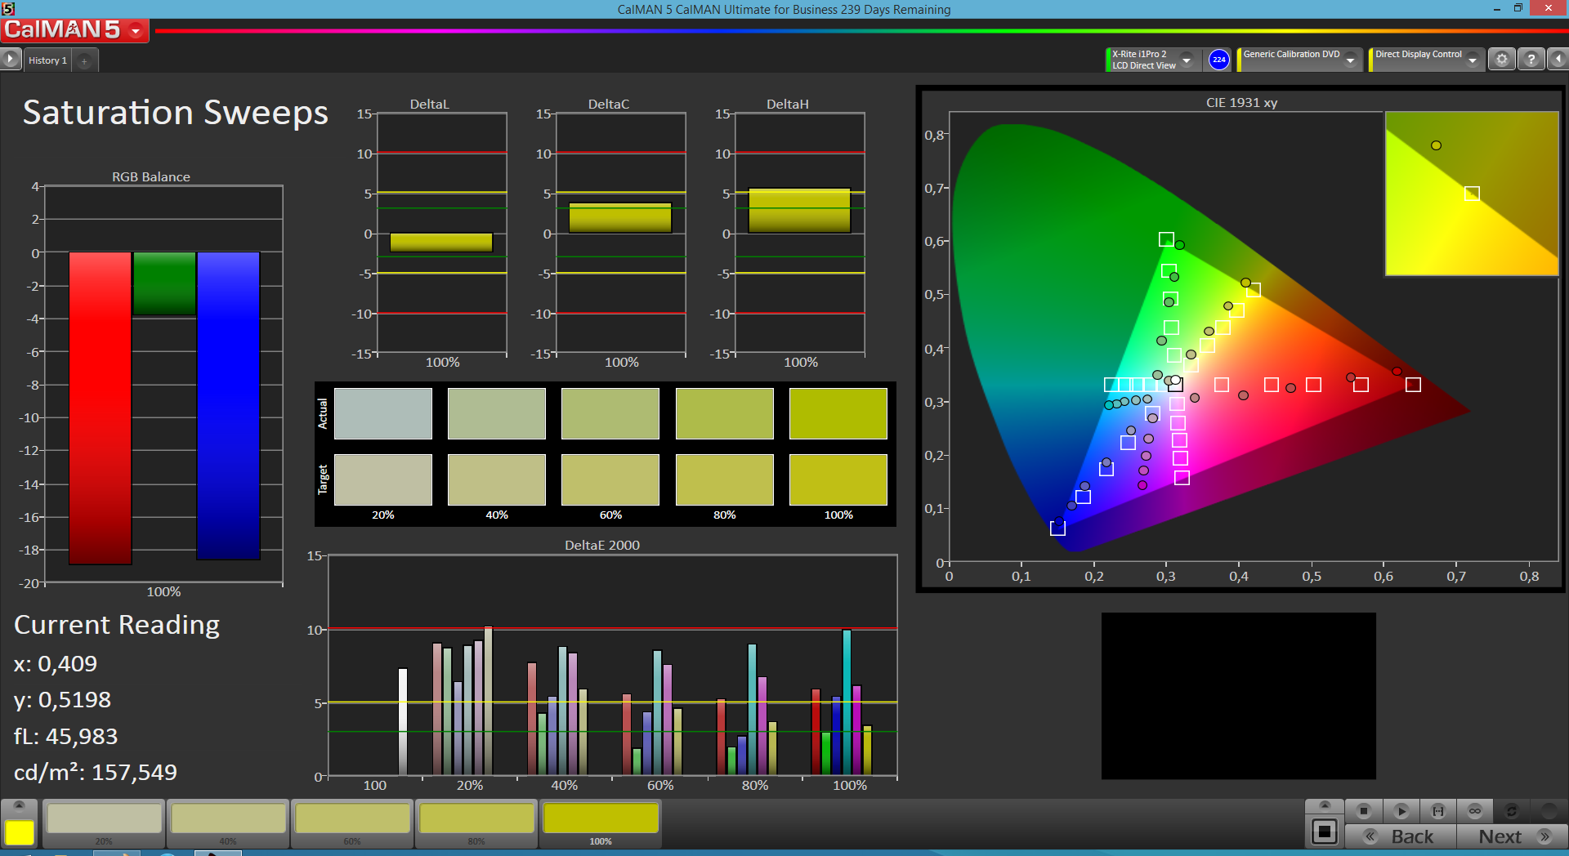The image size is (1569, 856).
Task: Click the Stop measurement button
Action: pyautogui.click(x=1363, y=811)
